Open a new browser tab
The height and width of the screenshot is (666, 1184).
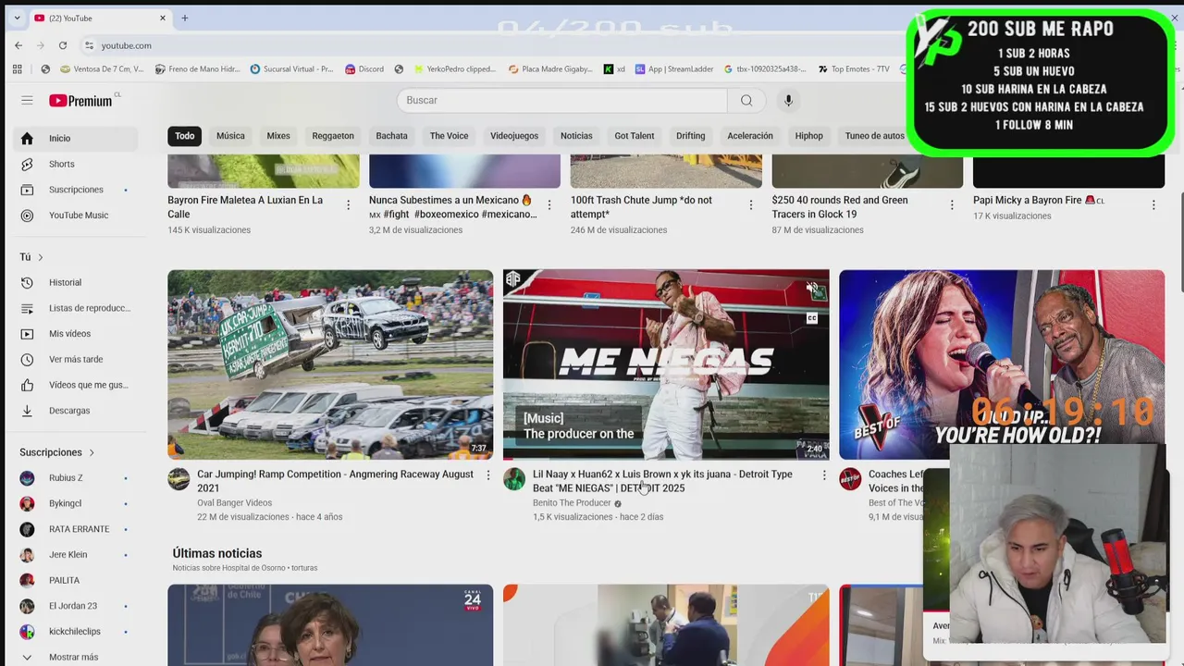click(x=185, y=18)
